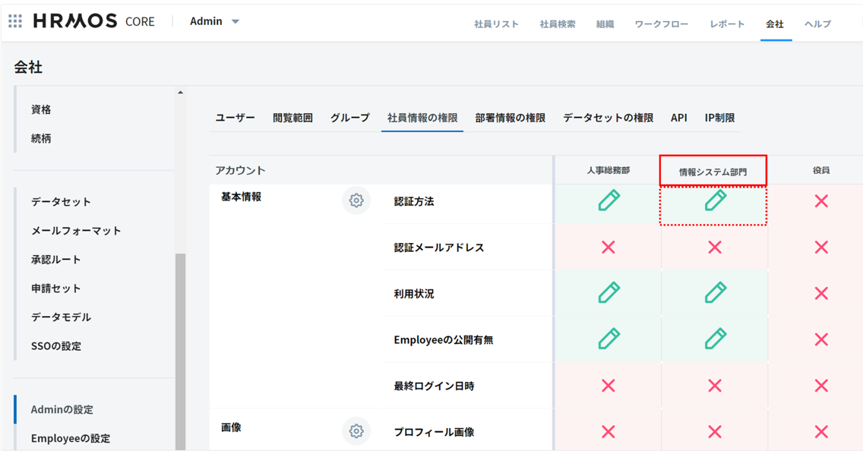Open the ヘルプ menu in top navigation
863x454 pixels.
tap(817, 24)
